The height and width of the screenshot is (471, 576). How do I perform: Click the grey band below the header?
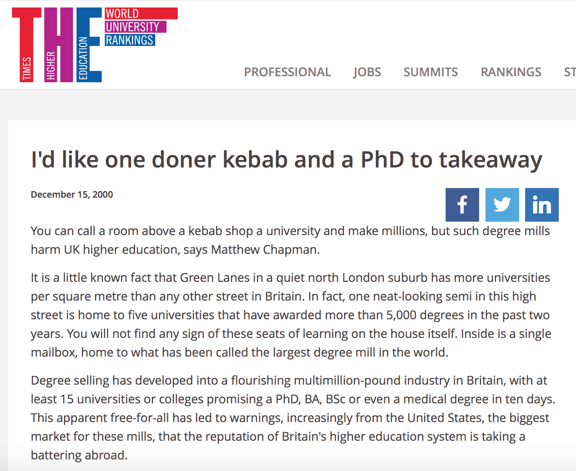tap(288, 105)
